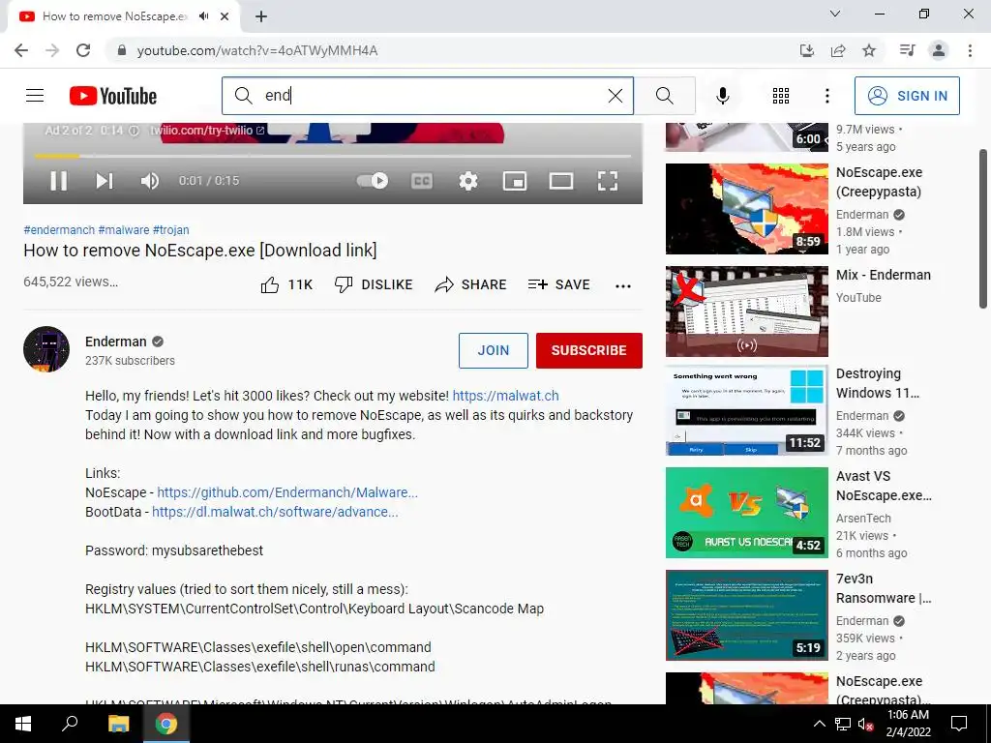
Task: Reload the page in Chrome
Action: [83, 50]
